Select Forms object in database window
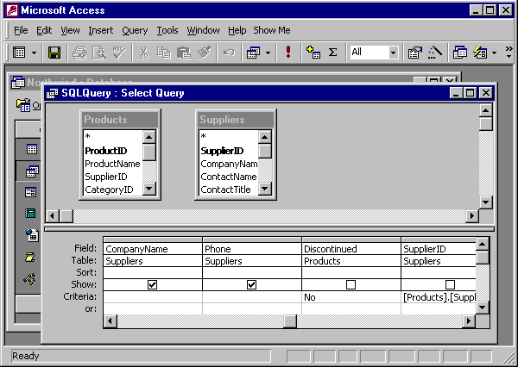 pos(30,192)
